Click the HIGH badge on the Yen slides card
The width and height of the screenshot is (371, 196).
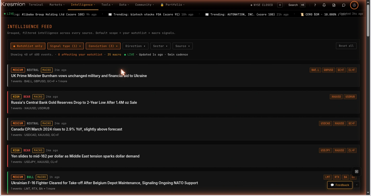pos(16,150)
